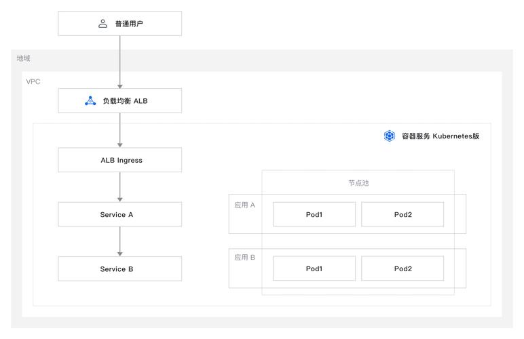Select Pod1 in the 应用 B row

tap(314, 268)
